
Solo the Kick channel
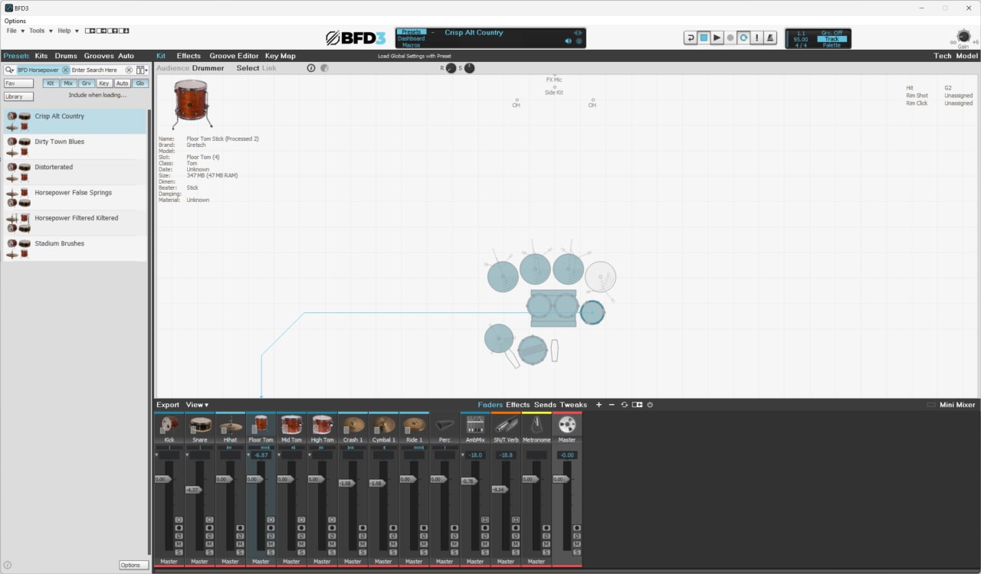179,552
